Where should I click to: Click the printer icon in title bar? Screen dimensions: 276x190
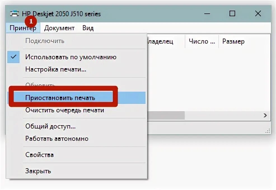click(x=15, y=13)
